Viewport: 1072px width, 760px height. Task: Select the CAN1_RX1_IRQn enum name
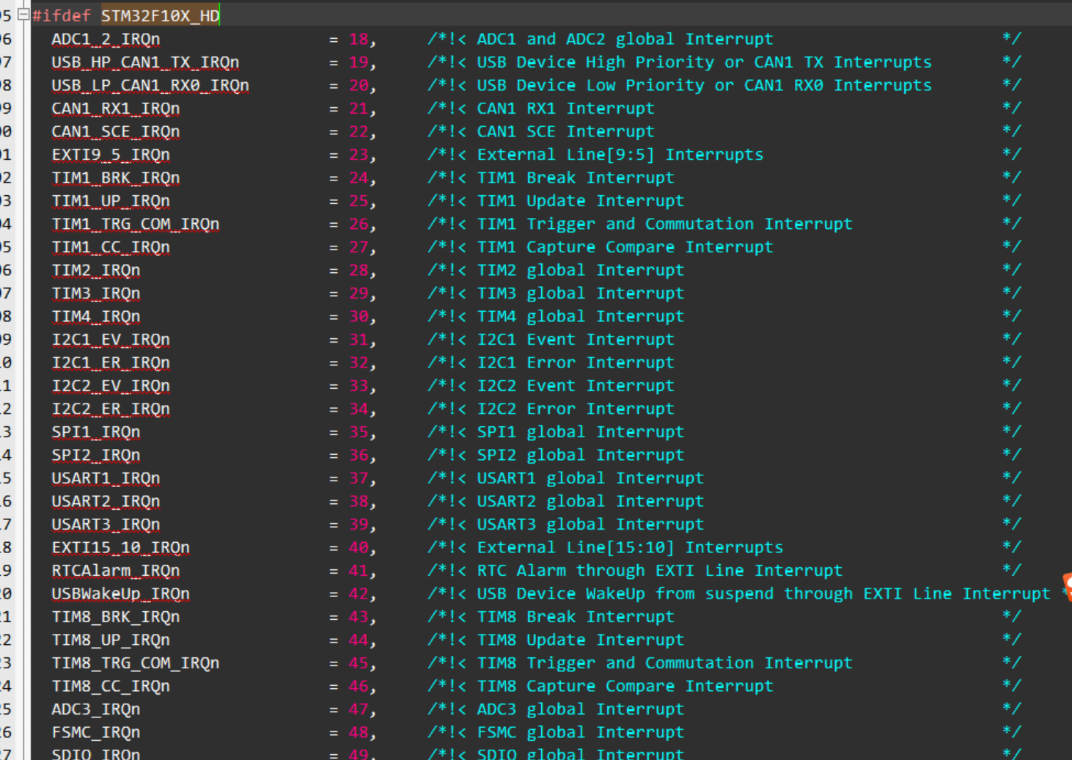116,108
